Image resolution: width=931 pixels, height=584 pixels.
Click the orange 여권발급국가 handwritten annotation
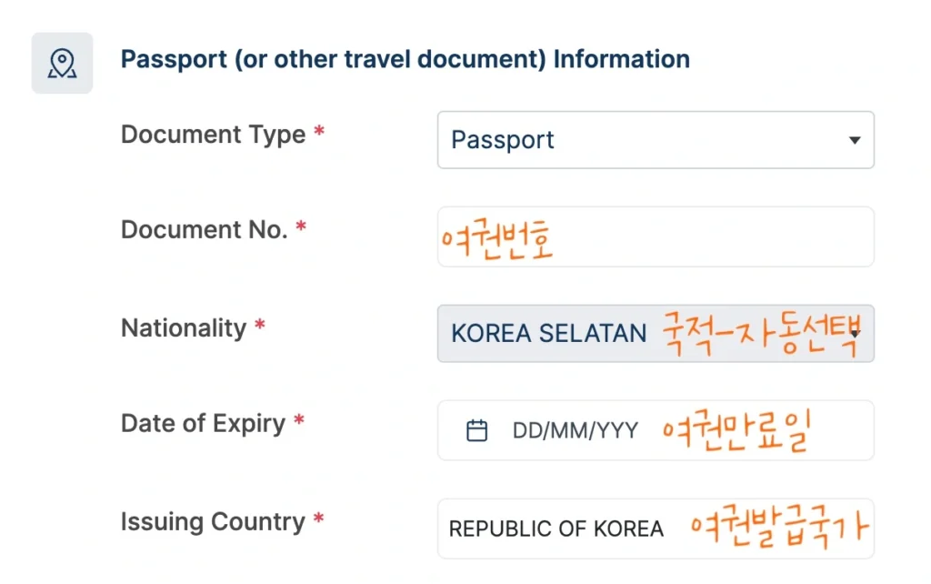point(778,528)
